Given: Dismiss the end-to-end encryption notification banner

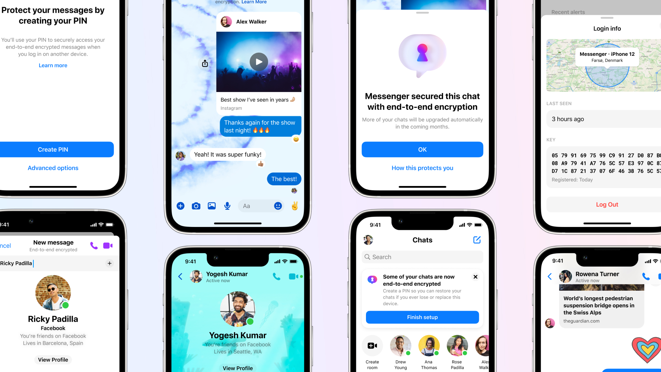Looking at the screenshot, I should click(x=475, y=277).
